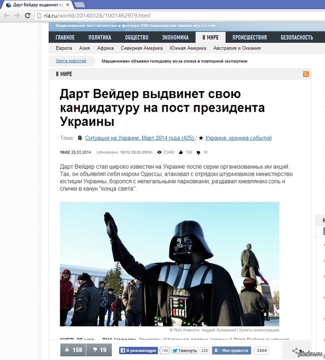Click the document icon beside Тема
325x360 pixels.
[x=80, y=138]
